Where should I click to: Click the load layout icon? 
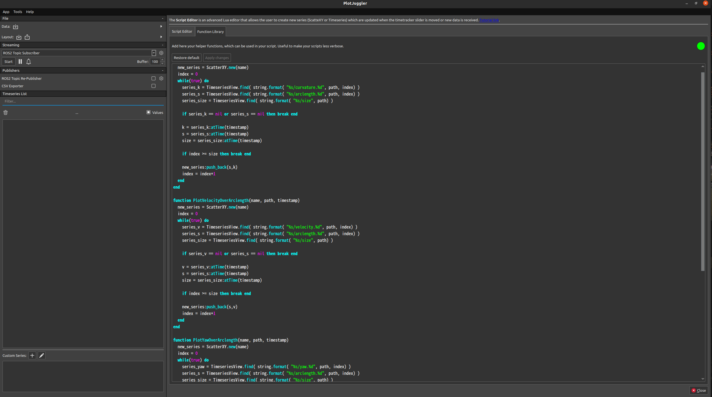19,37
